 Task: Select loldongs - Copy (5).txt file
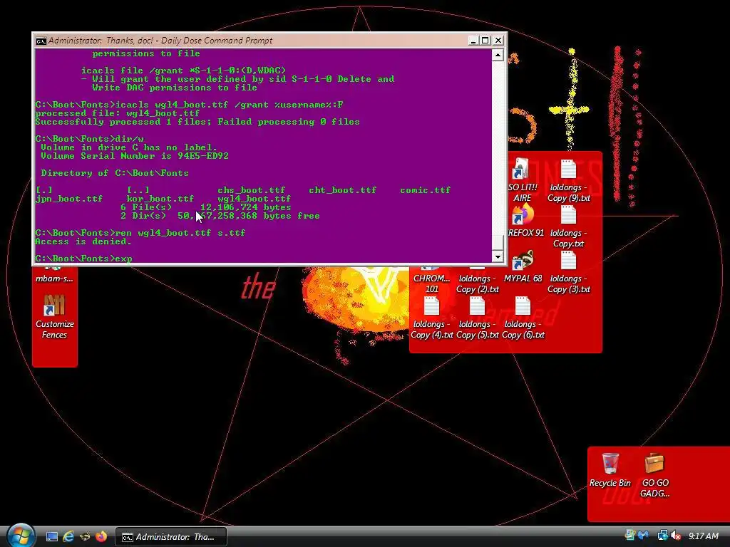coord(477,318)
